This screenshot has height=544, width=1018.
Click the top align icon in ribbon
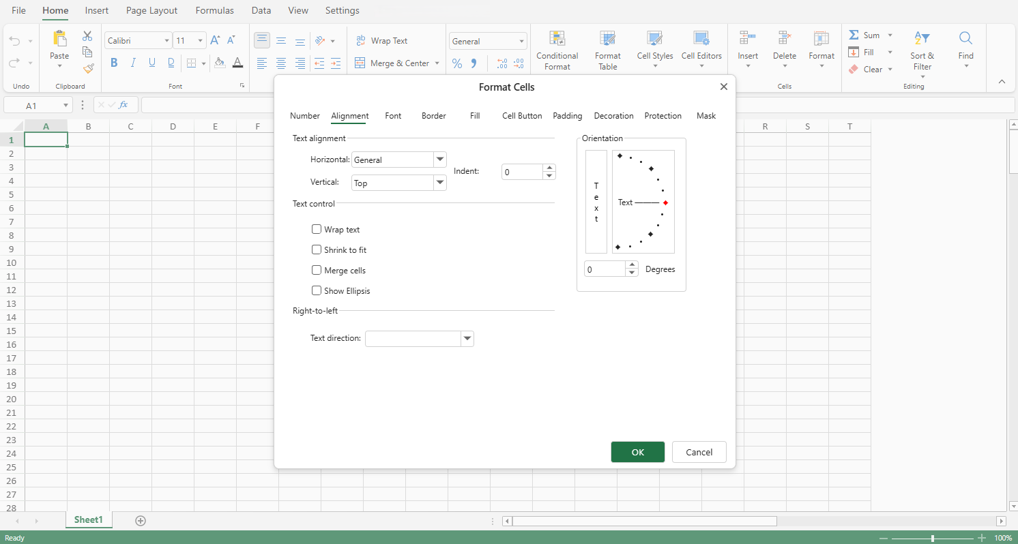coord(262,40)
